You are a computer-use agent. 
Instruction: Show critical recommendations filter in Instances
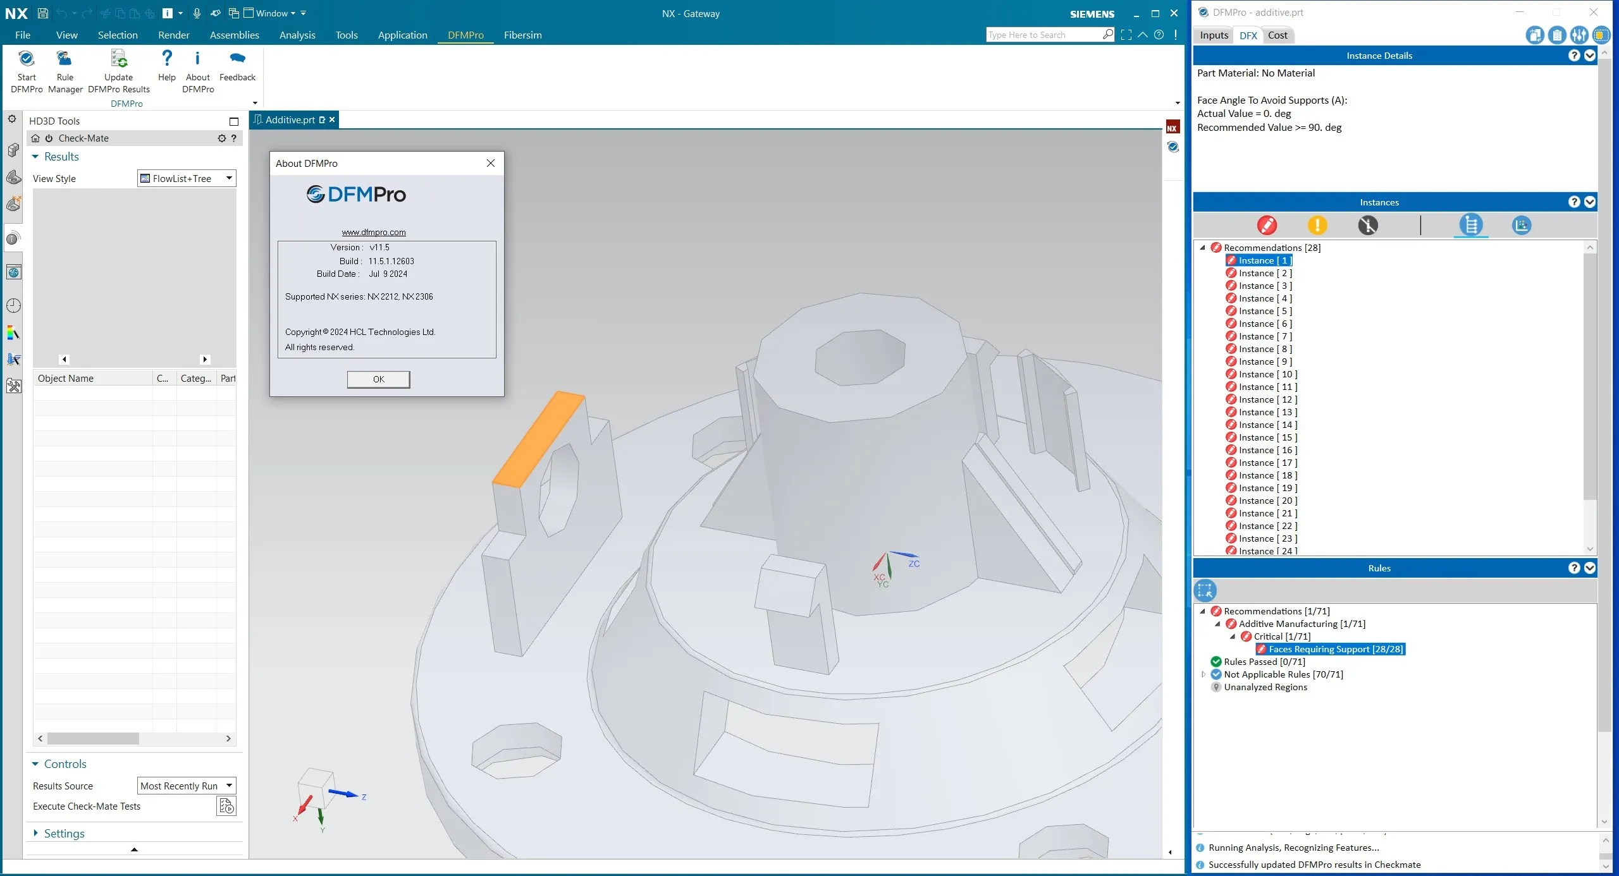1267,225
